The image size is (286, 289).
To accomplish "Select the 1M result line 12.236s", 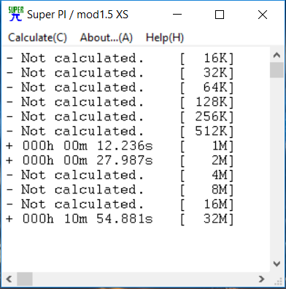I will tap(120, 146).
